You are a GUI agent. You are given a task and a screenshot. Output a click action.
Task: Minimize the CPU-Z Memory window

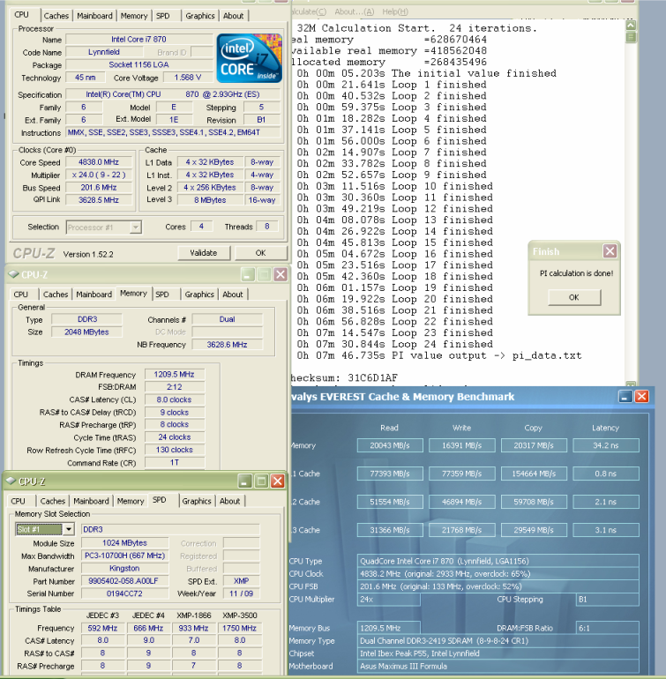[x=248, y=274]
